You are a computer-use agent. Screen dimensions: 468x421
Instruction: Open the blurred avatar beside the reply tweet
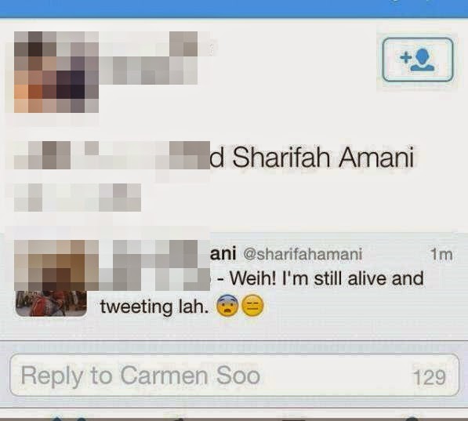pos(56,265)
